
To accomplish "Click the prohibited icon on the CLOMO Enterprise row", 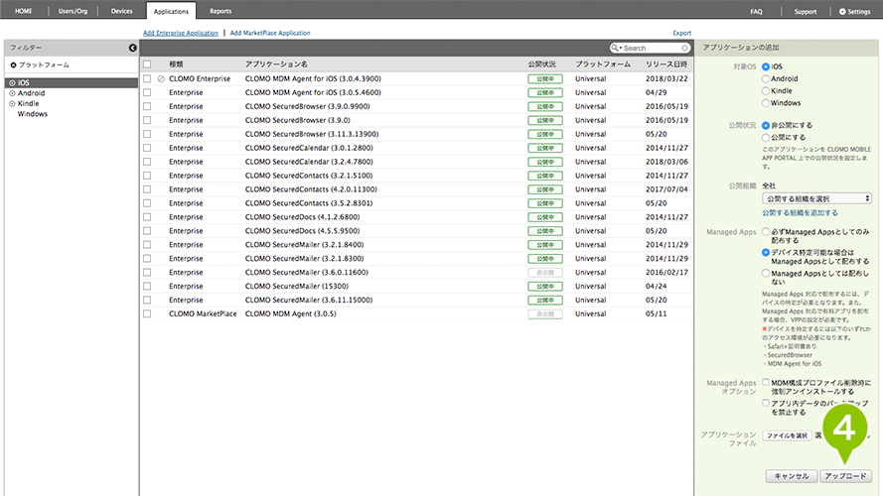I will (x=161, y=79).
